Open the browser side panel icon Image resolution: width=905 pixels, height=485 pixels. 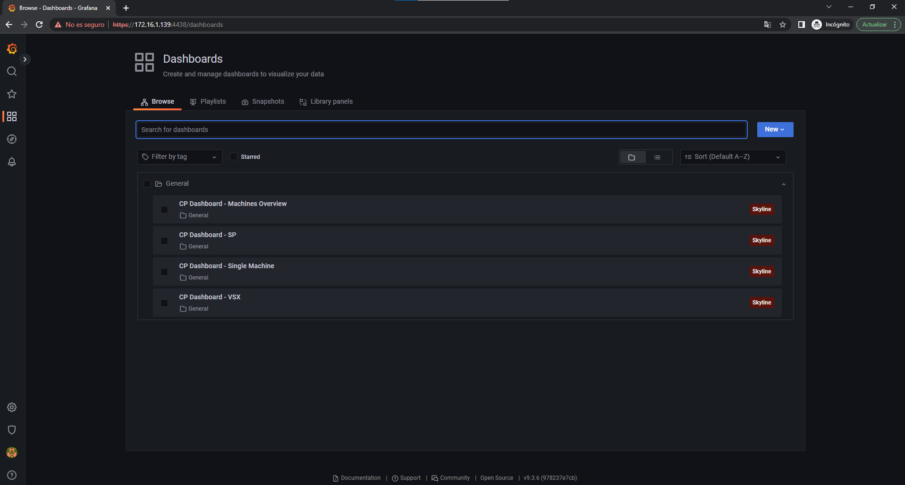802,25
